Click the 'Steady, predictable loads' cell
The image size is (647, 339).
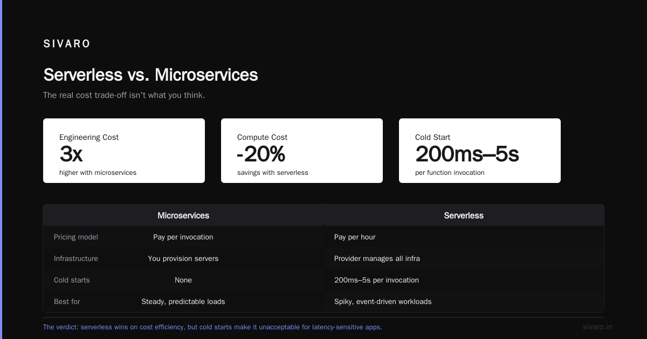(183, 301)
